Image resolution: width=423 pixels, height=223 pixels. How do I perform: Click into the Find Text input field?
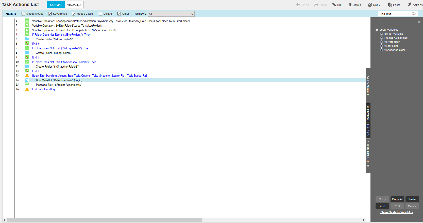click(x=395, y=14)
